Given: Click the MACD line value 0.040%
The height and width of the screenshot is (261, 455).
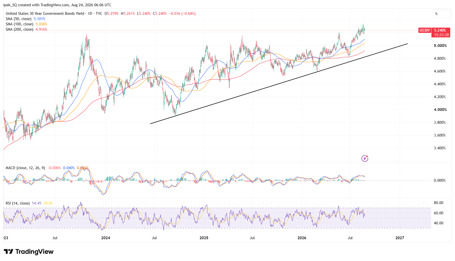Looking at the screenshot, I should pos(69,168).
